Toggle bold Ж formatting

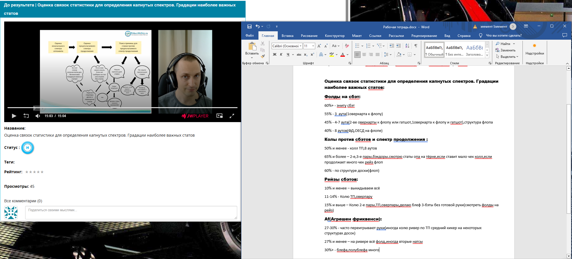click(275, 54)
